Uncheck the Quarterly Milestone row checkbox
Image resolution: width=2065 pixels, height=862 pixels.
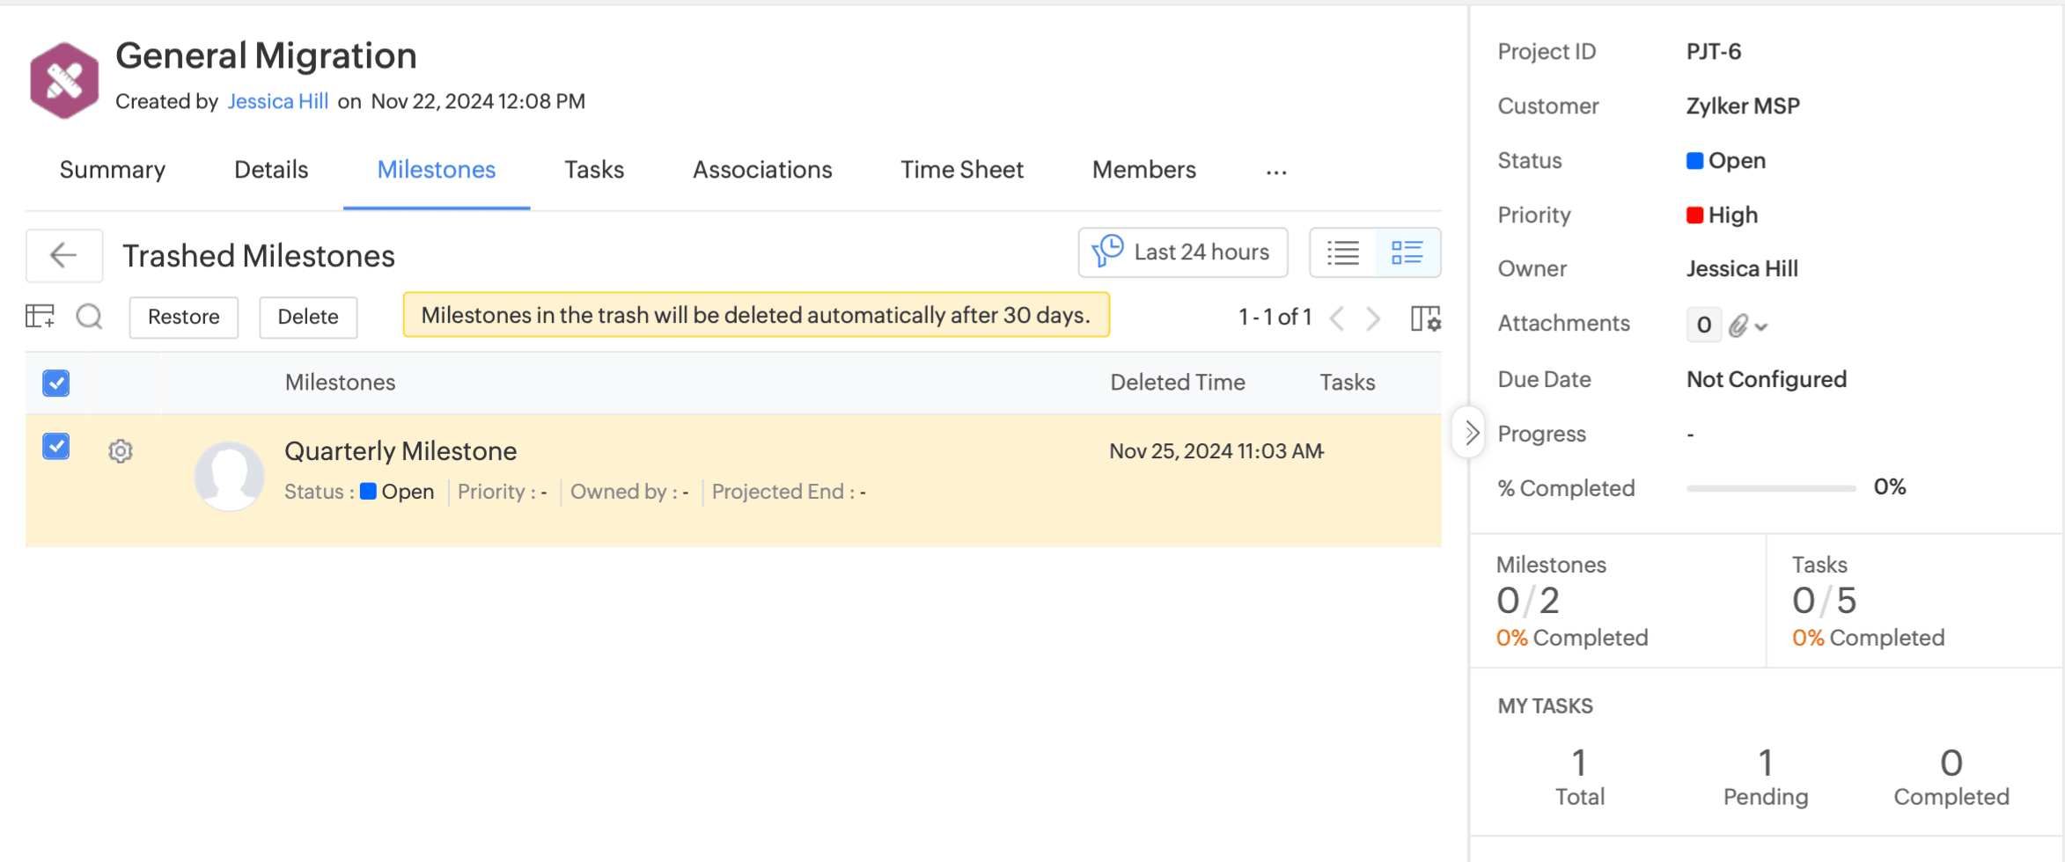coord(56,447)
